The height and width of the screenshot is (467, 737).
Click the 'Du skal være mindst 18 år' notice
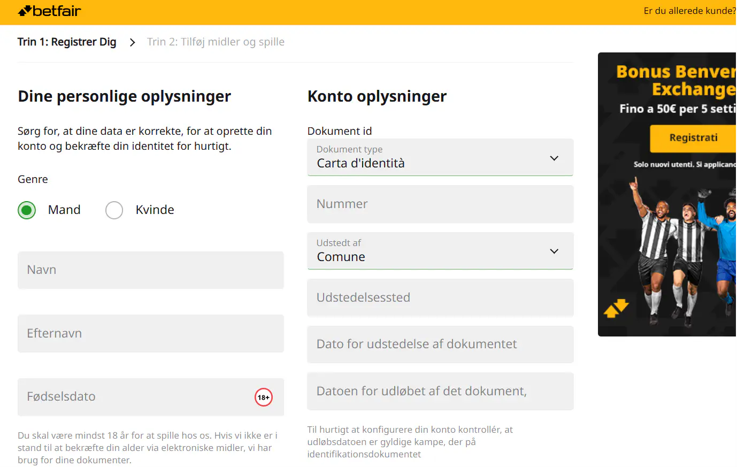coord(148,448)
